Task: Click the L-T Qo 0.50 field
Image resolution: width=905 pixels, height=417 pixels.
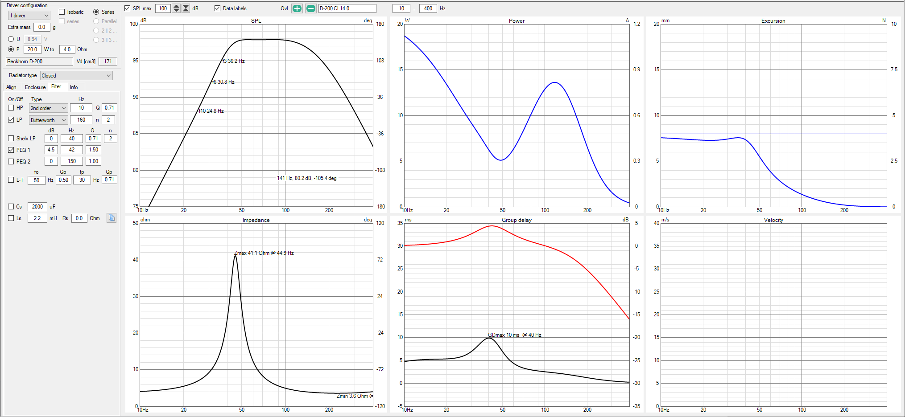Action: (64, 180)
